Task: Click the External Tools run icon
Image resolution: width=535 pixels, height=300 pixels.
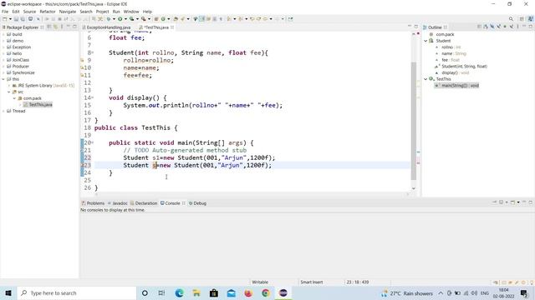Action: point(144,19)
